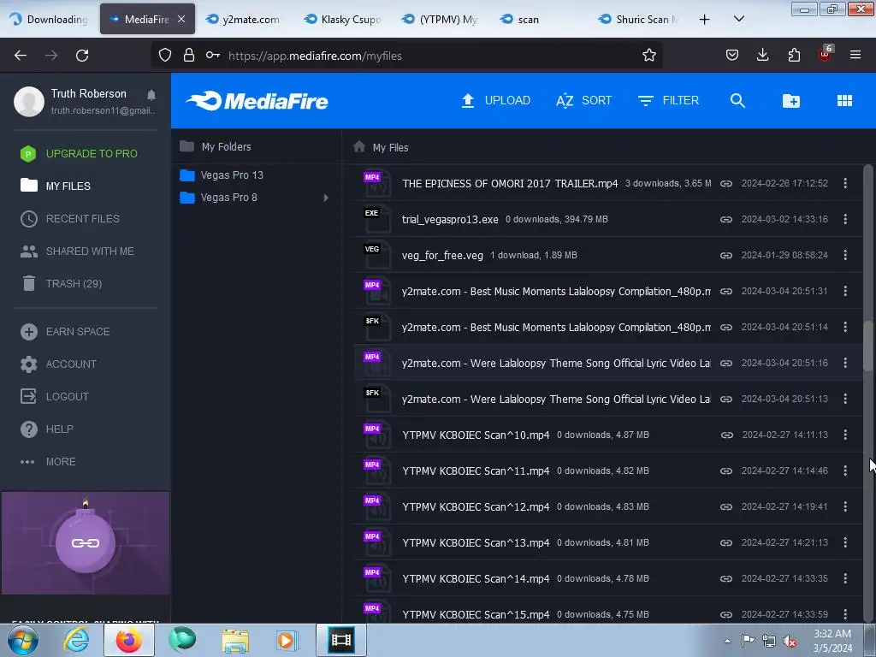Select the Vegas Pro 8 folder
Image resolution: width=876 pixels, height=657 pixels.
pos(218,198)
